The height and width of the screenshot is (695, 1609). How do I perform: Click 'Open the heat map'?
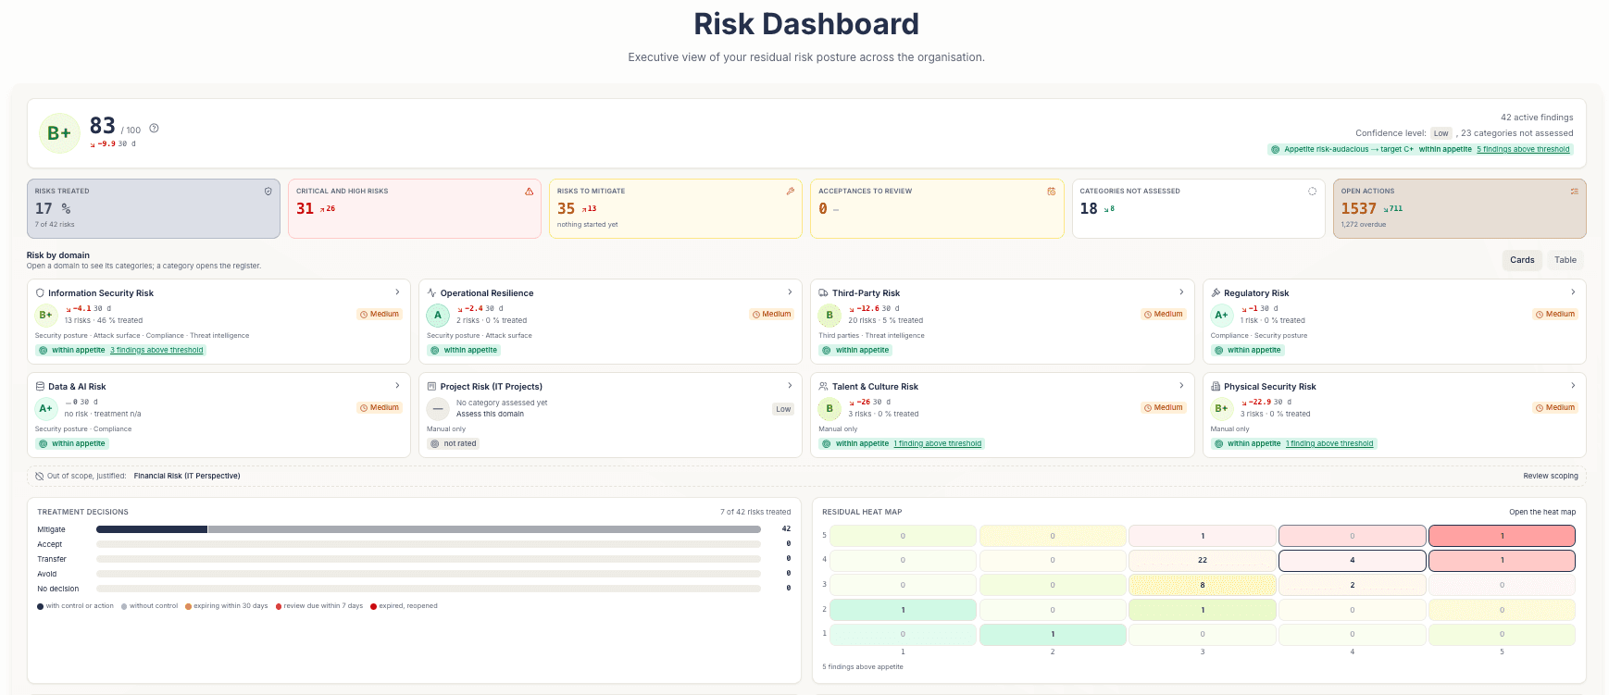(x=1542, y=512)
